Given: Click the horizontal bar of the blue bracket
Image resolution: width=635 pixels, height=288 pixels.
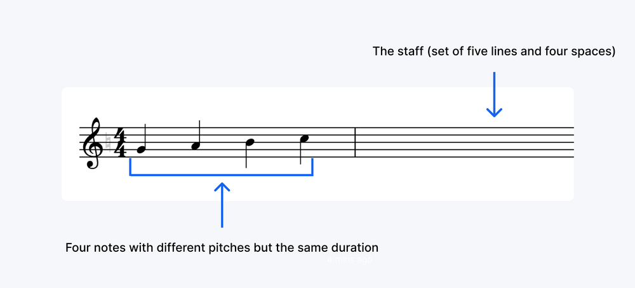Looking at the screenshot, I should pyautogui.click(x=221, y=175).
